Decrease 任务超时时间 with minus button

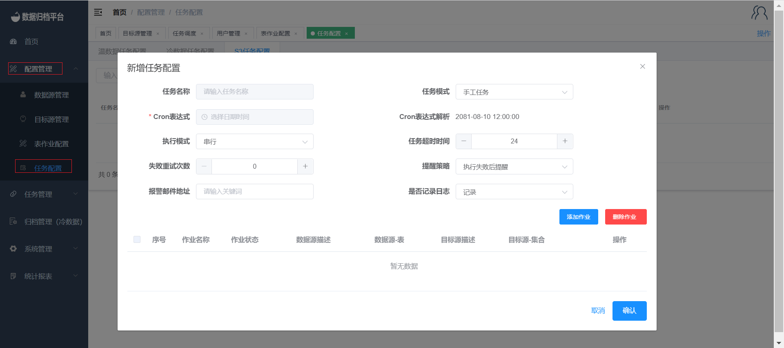pos(463,141)
